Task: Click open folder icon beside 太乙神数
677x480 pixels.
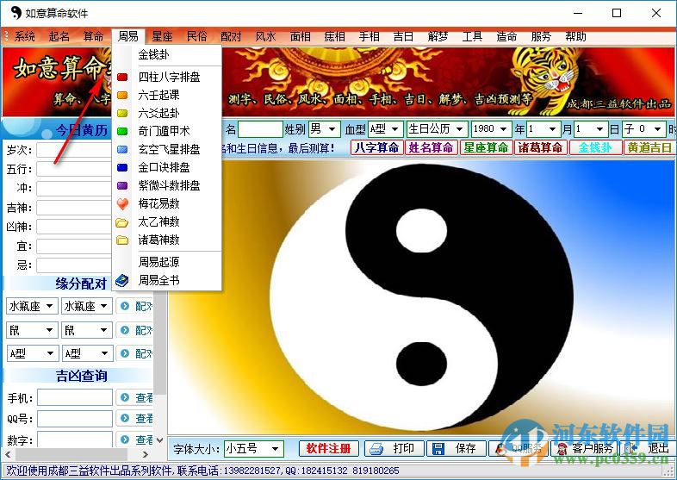Action: [x=122, y=222]
